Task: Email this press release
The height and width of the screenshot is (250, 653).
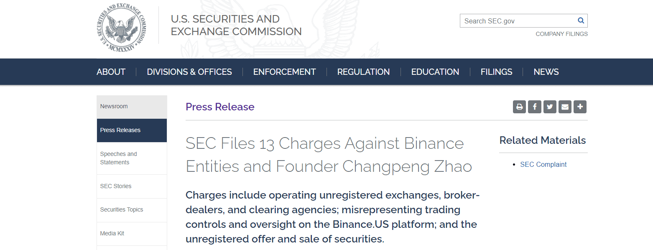Action: click(x=565, y=107)
